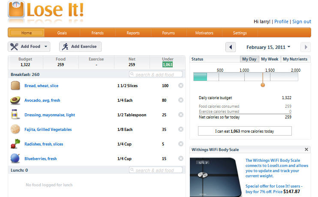Viewport: 318px width, 197px height.
Task: Click the Add Food button label
Action: pyautogui.click(x=30, y=46)
